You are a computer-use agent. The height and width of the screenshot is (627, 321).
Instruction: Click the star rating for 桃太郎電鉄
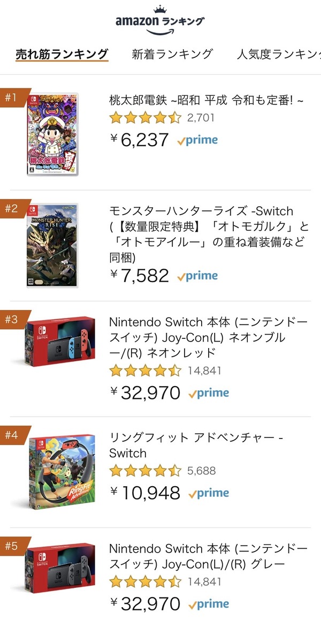[145, 118]
